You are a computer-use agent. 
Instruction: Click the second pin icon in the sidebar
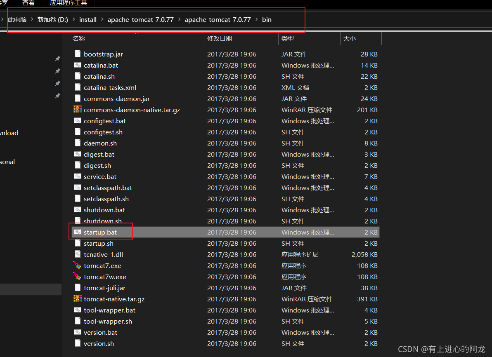(x=58, y=71)
